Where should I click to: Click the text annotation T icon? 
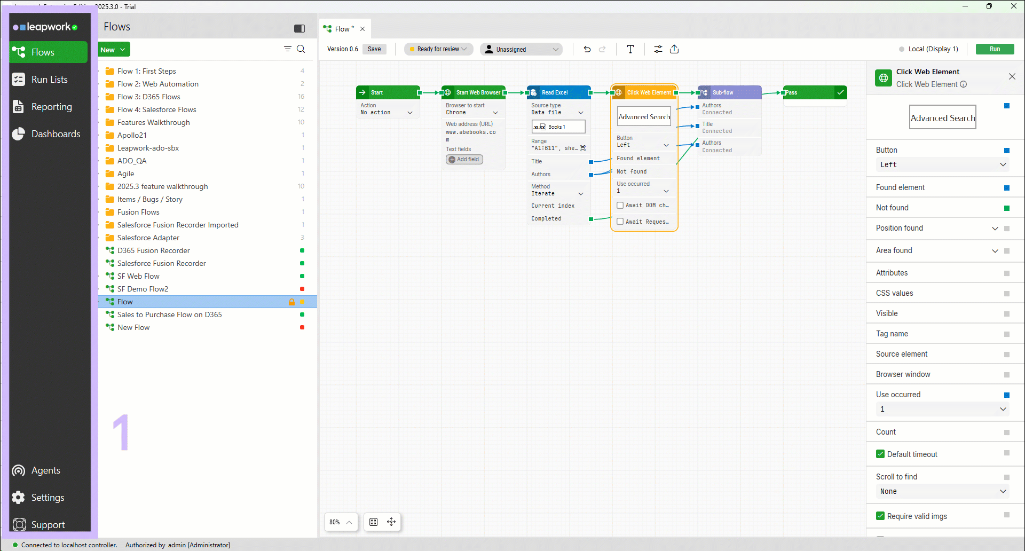(630, 49)
